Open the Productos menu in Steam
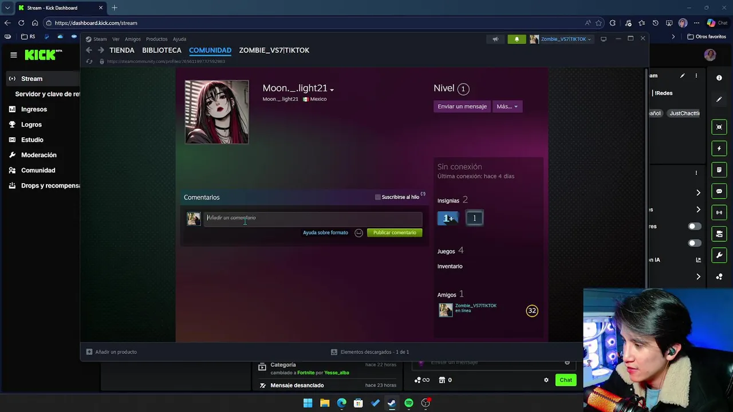Viewport: 733px width, 412px height. click(156, 39)
